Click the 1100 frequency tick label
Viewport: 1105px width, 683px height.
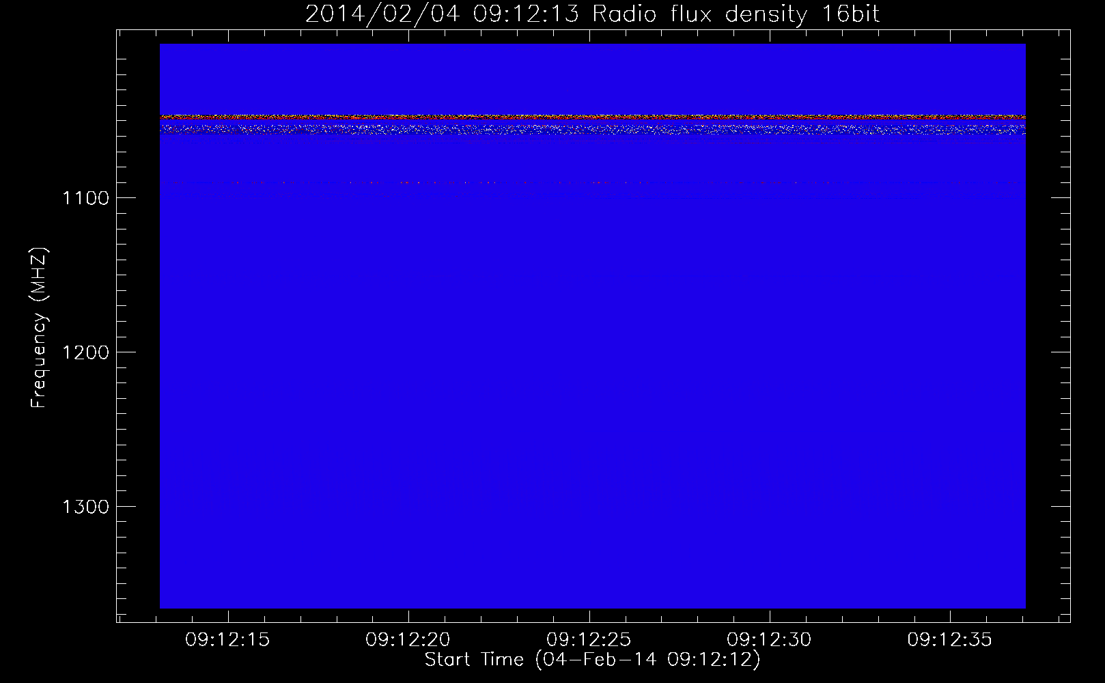[x=85, y=198]
